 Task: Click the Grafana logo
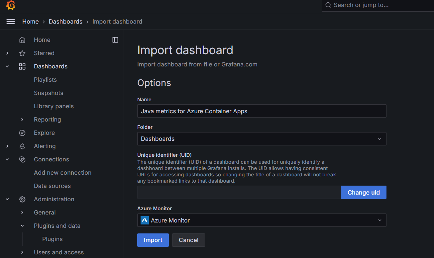coord(11,5)
